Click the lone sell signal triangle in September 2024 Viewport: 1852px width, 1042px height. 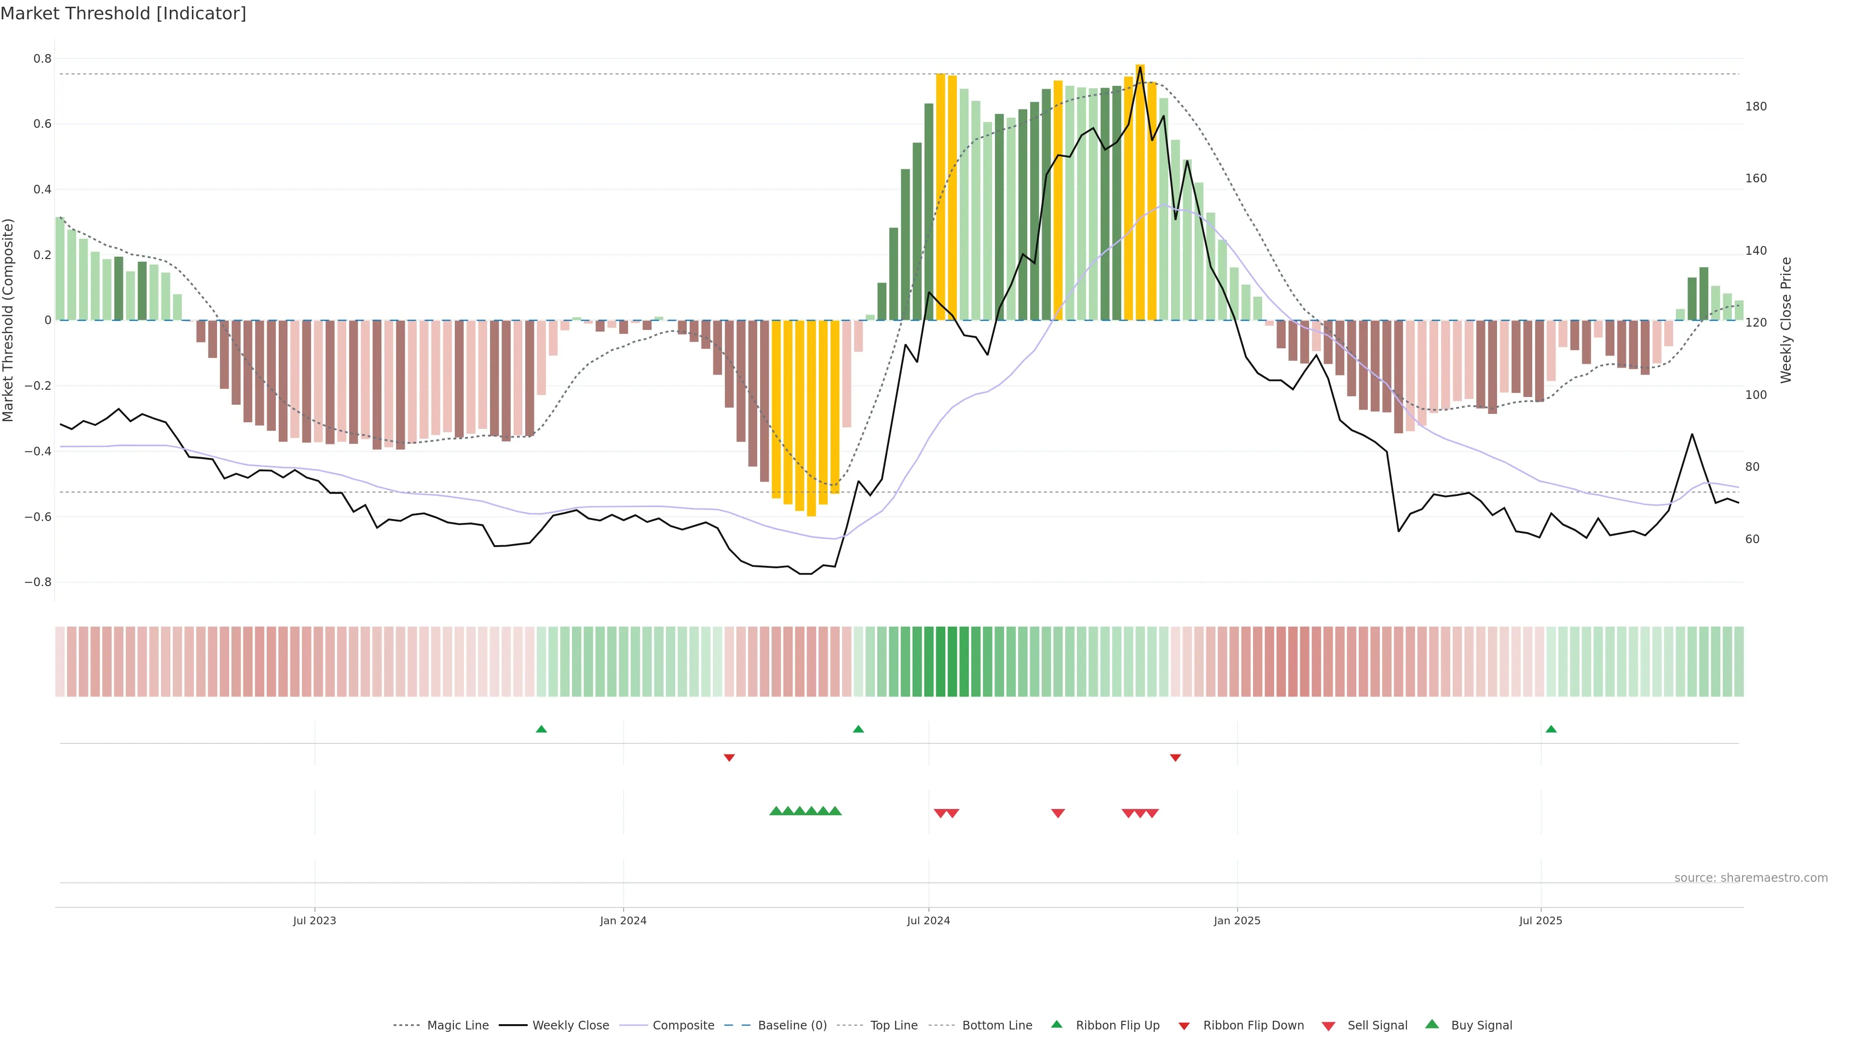tap(1058, 813)
